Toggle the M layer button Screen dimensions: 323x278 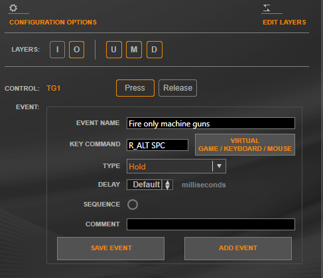coord(134,50)
